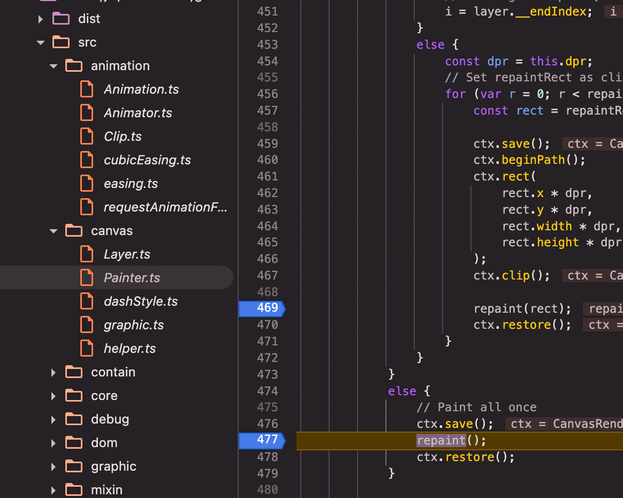Viewport: 623px width, 498px height.
Task: Open easing.ts in the sidebar
Action: [x=131, y=184]
